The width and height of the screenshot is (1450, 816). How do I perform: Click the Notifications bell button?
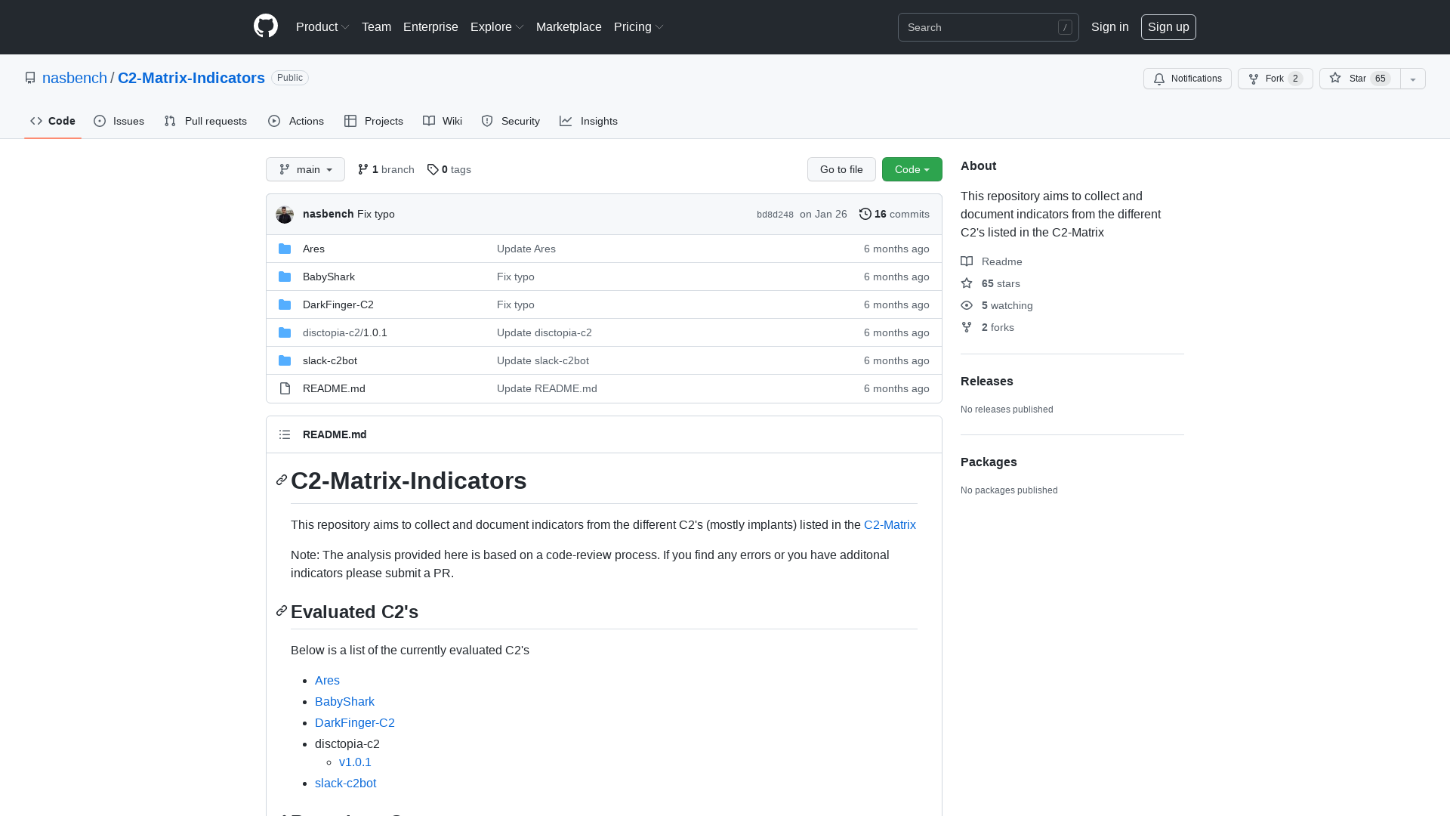[x=1187, y=79]
